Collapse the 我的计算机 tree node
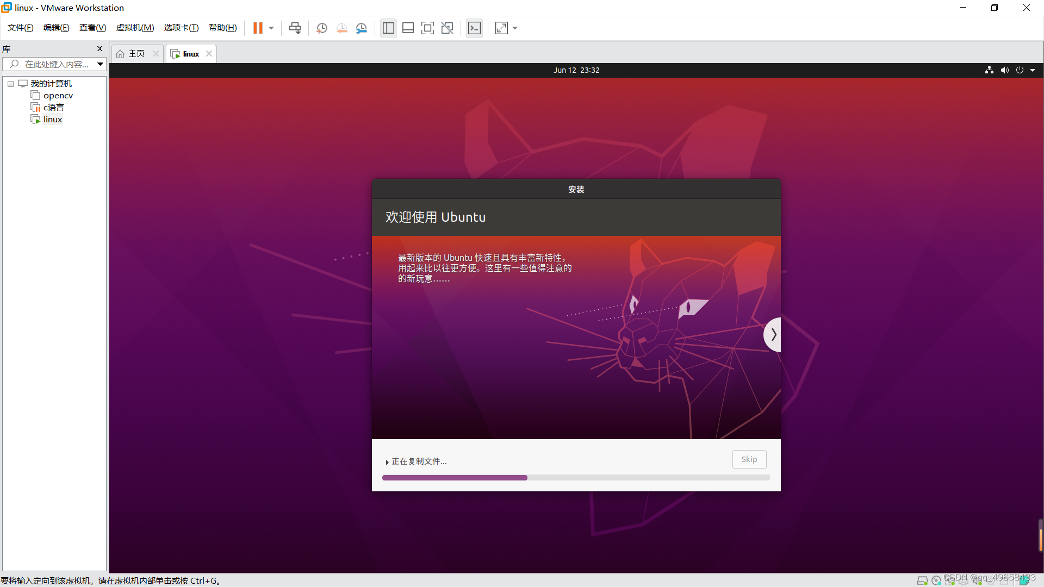The height and width of the screenshot is (587, 1044). (x=10, y=83)
